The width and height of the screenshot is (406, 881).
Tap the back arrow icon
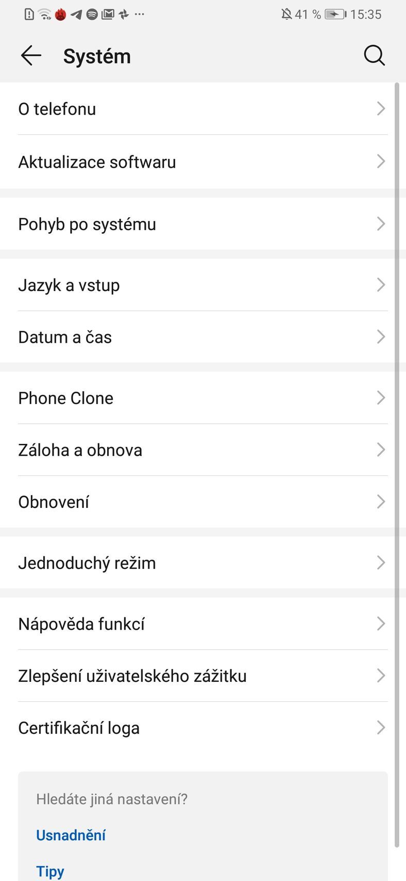tap(31, 56)
